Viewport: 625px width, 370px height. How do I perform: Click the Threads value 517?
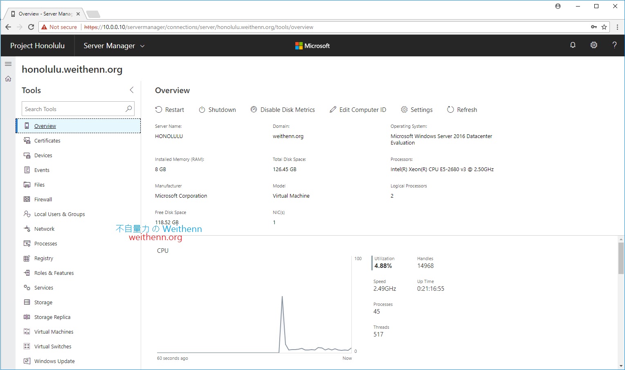click(x=378, y=334)
